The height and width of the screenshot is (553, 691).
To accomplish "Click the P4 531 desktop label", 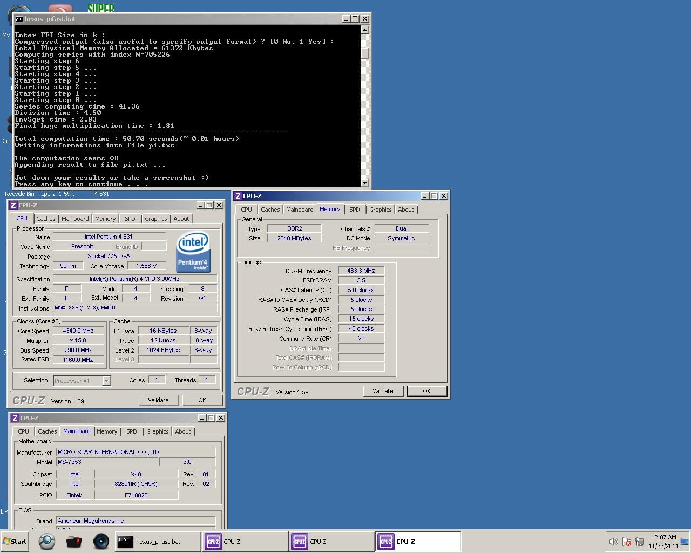I will click(x=100, y=194).
